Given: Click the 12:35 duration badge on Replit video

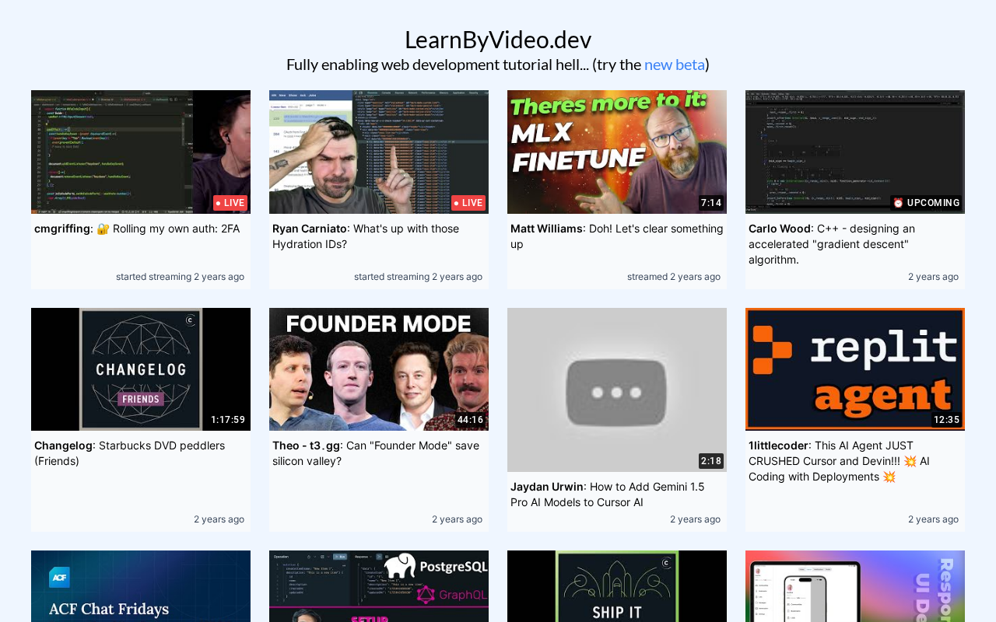Looking at the screenshot, I should pos(946,420).
